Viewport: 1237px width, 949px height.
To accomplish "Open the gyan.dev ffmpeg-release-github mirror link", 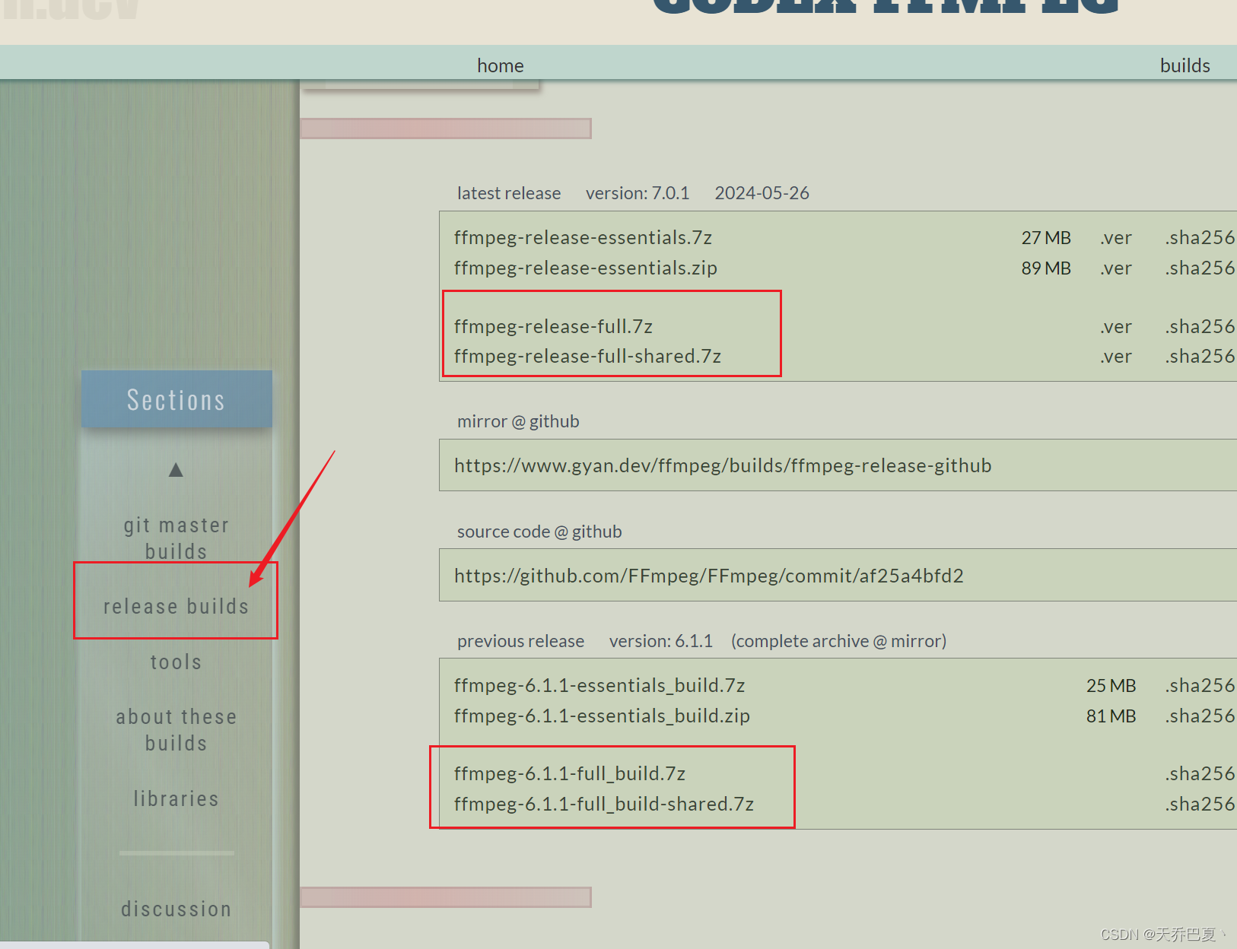I will (723, 466).
